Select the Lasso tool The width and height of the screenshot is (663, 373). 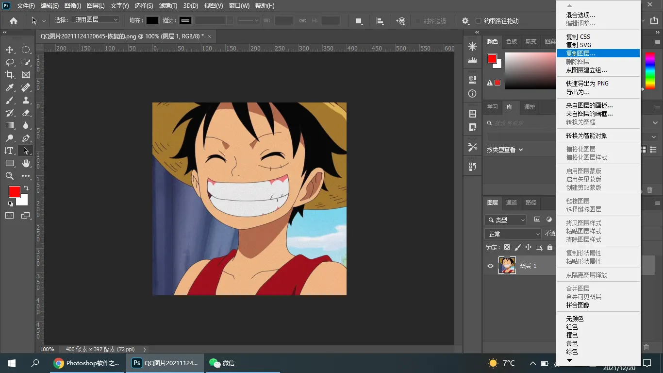click(10, 62)
